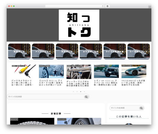158x134 pixels.
Task: Click the この記事を書いた人 sidebar heading
Action: tap(129, 117)
